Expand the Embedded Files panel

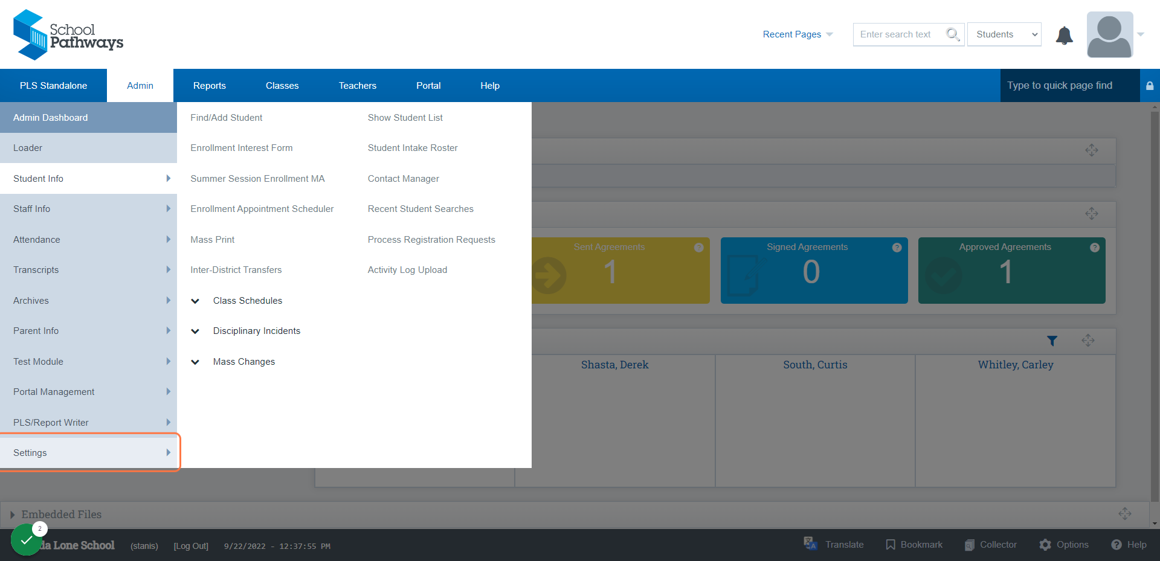tap(12, 515)
